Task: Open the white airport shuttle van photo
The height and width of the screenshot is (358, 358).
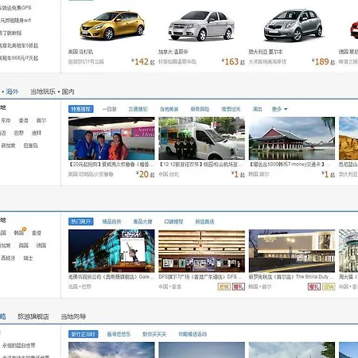Action: tap(201, 138)
